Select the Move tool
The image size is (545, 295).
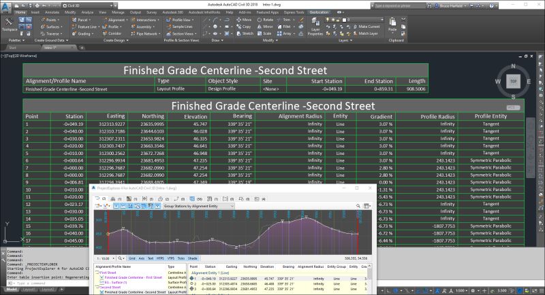coord(244,20)
